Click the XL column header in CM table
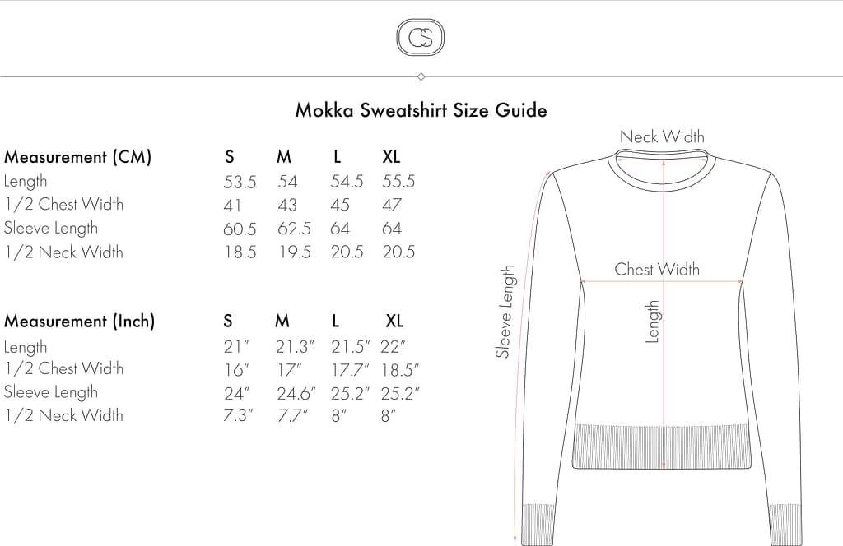This screenshot has height=546, width=843. 391,157
